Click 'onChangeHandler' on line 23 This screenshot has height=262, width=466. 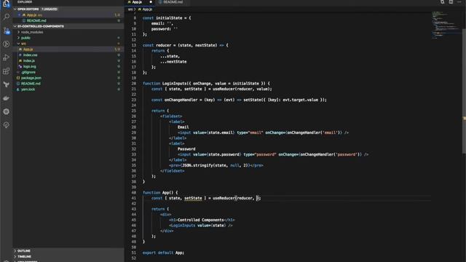tap(181, 100)
